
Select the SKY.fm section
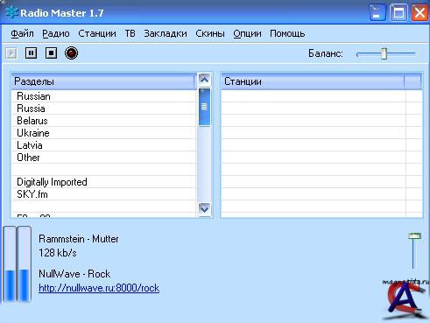click(103, 194)
